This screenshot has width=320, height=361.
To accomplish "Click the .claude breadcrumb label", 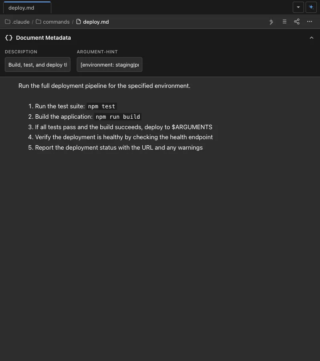I will pos(21,22).
